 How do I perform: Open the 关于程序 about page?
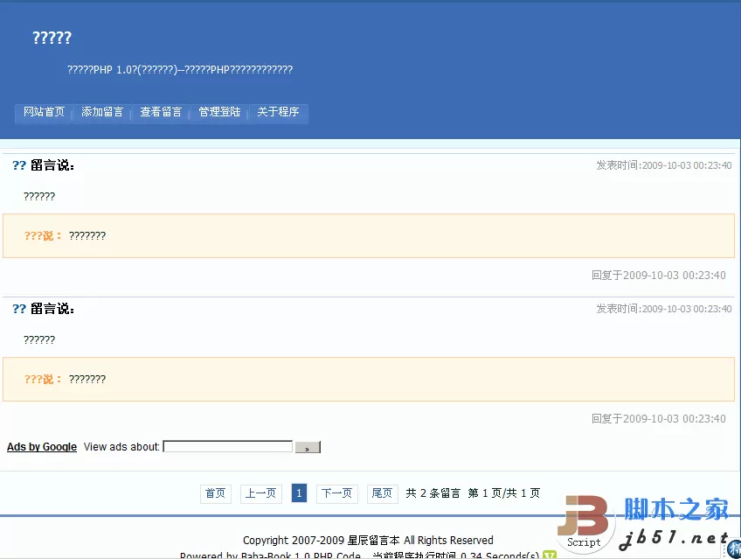click(x=277, y=112)
